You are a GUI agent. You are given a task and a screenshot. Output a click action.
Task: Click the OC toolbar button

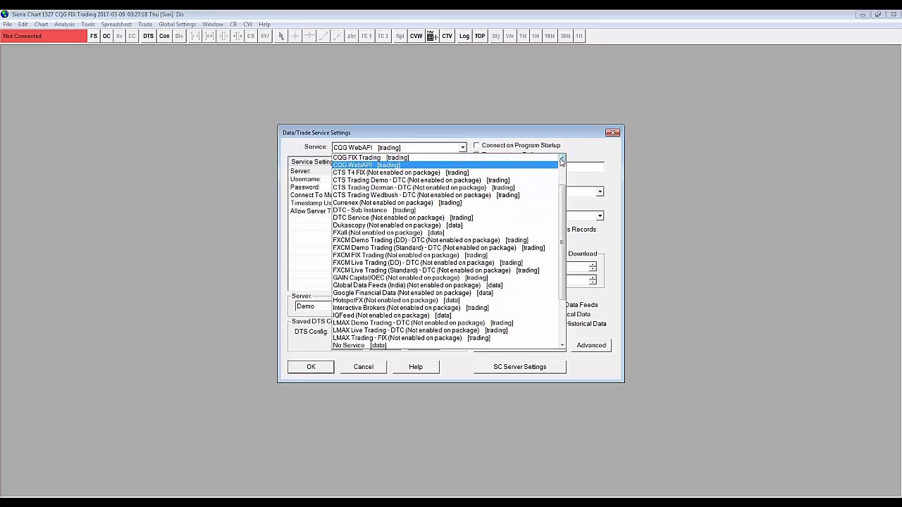(106, 36)
